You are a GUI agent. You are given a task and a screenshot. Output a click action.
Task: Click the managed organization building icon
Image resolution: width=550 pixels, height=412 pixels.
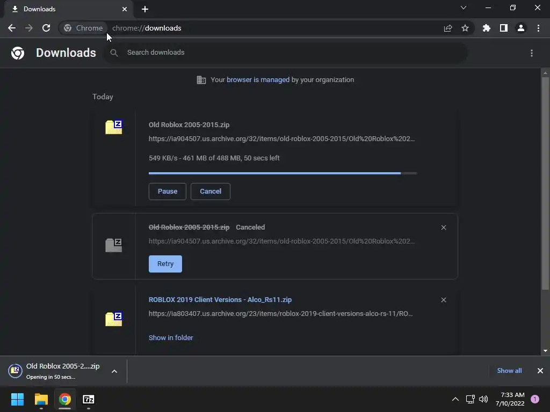point(201,80)
